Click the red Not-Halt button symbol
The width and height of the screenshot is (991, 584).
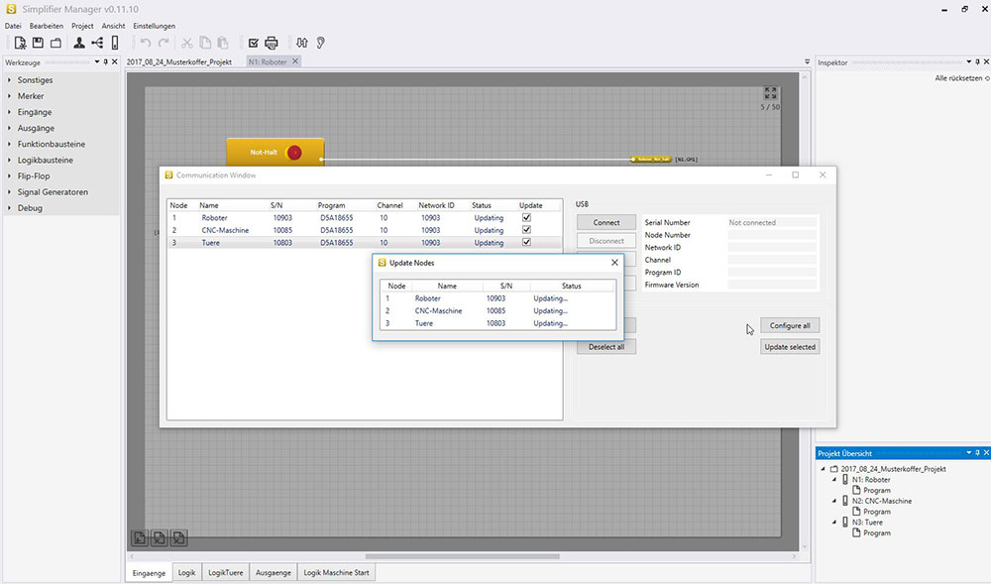294,153
